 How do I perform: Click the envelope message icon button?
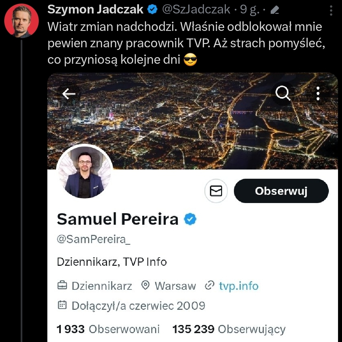(216, 191)
